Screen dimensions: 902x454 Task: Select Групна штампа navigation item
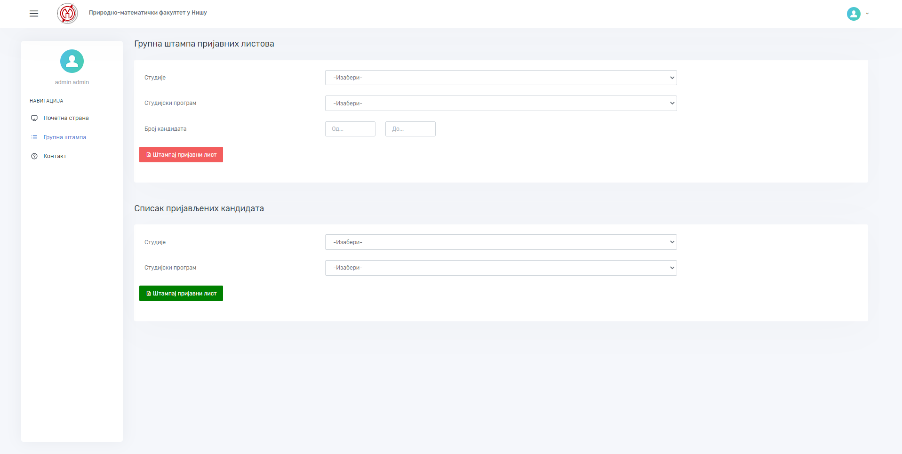pyautogui.click(x=65, y=137)
